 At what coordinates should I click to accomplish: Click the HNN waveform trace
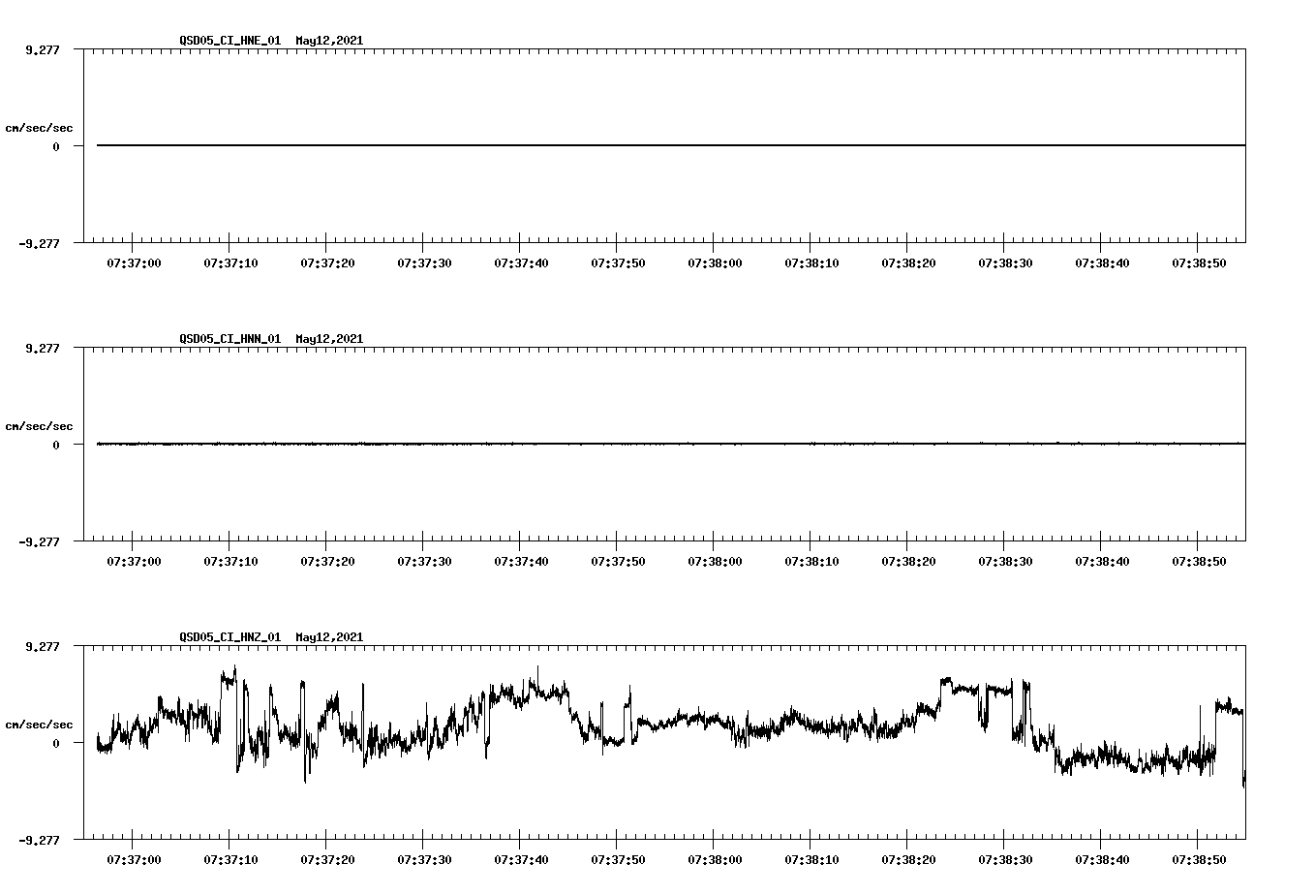pos(671,444)
